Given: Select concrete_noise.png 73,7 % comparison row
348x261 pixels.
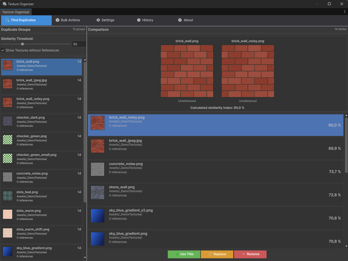Looking at the screenshot, I should (x=216, y=172).
